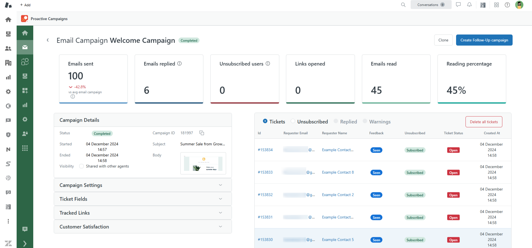Open the green sidebar feedback chat icon

click(25, 229)
